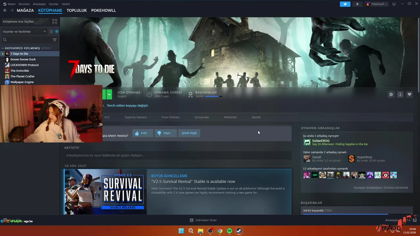
Task: Switch to the TOPLULUK tab
Action: [x=76, y=10]
